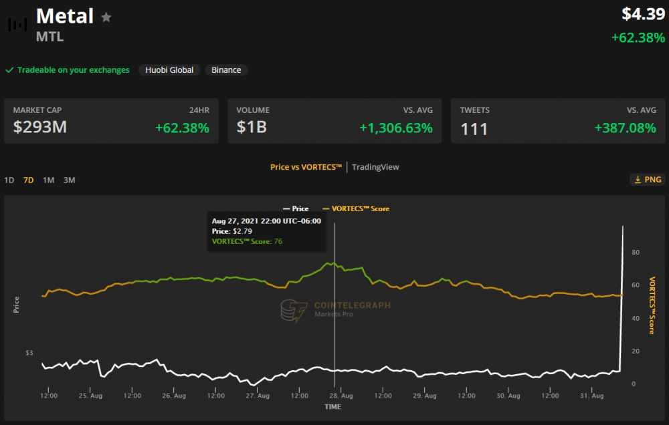Click the green tradeable checkmark icon
Image resolution: width=669 pixels, height=425 pixels.
tap(9, 70)
